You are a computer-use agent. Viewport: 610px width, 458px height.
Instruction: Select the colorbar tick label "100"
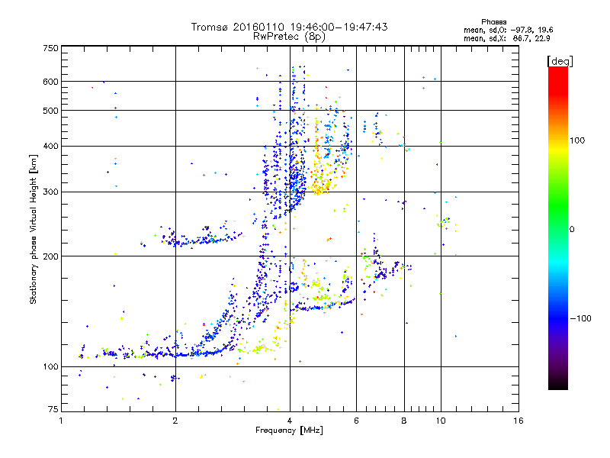coord(577,140)
